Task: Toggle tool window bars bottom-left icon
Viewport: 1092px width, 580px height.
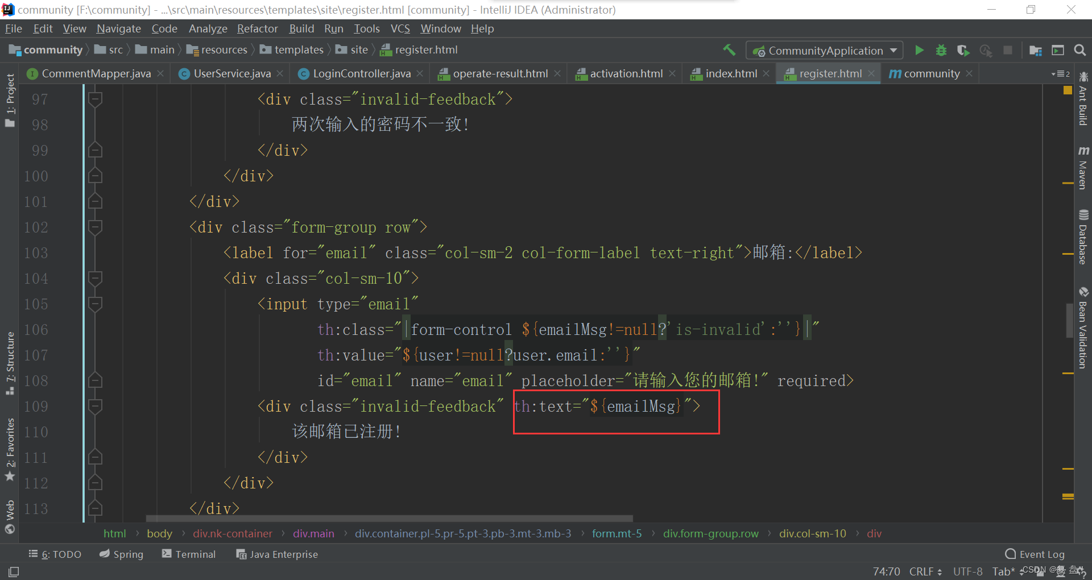Action: pos(14,571)
